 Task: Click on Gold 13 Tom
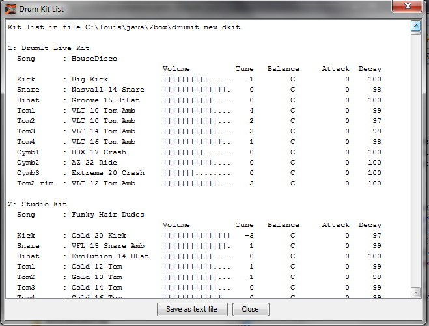tap(96, 277)
